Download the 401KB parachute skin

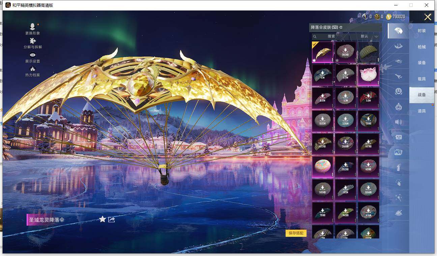pos(368,167)
